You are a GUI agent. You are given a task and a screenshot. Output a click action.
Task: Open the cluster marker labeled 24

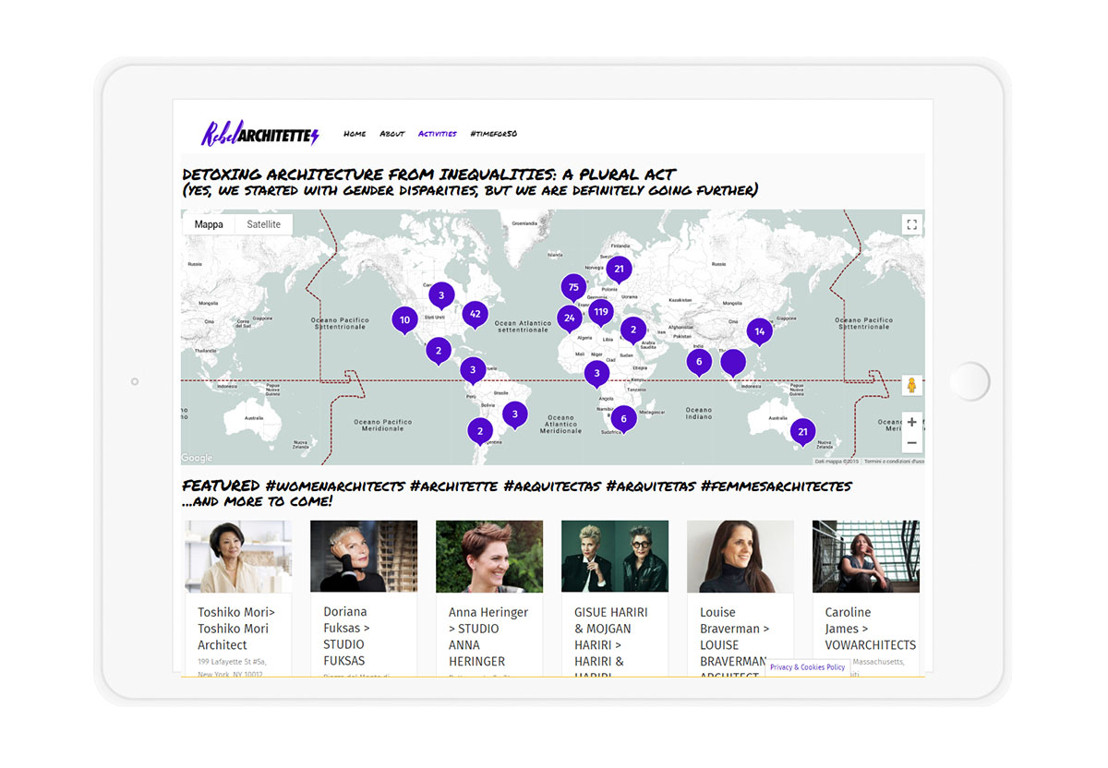[x=569, y=320]
